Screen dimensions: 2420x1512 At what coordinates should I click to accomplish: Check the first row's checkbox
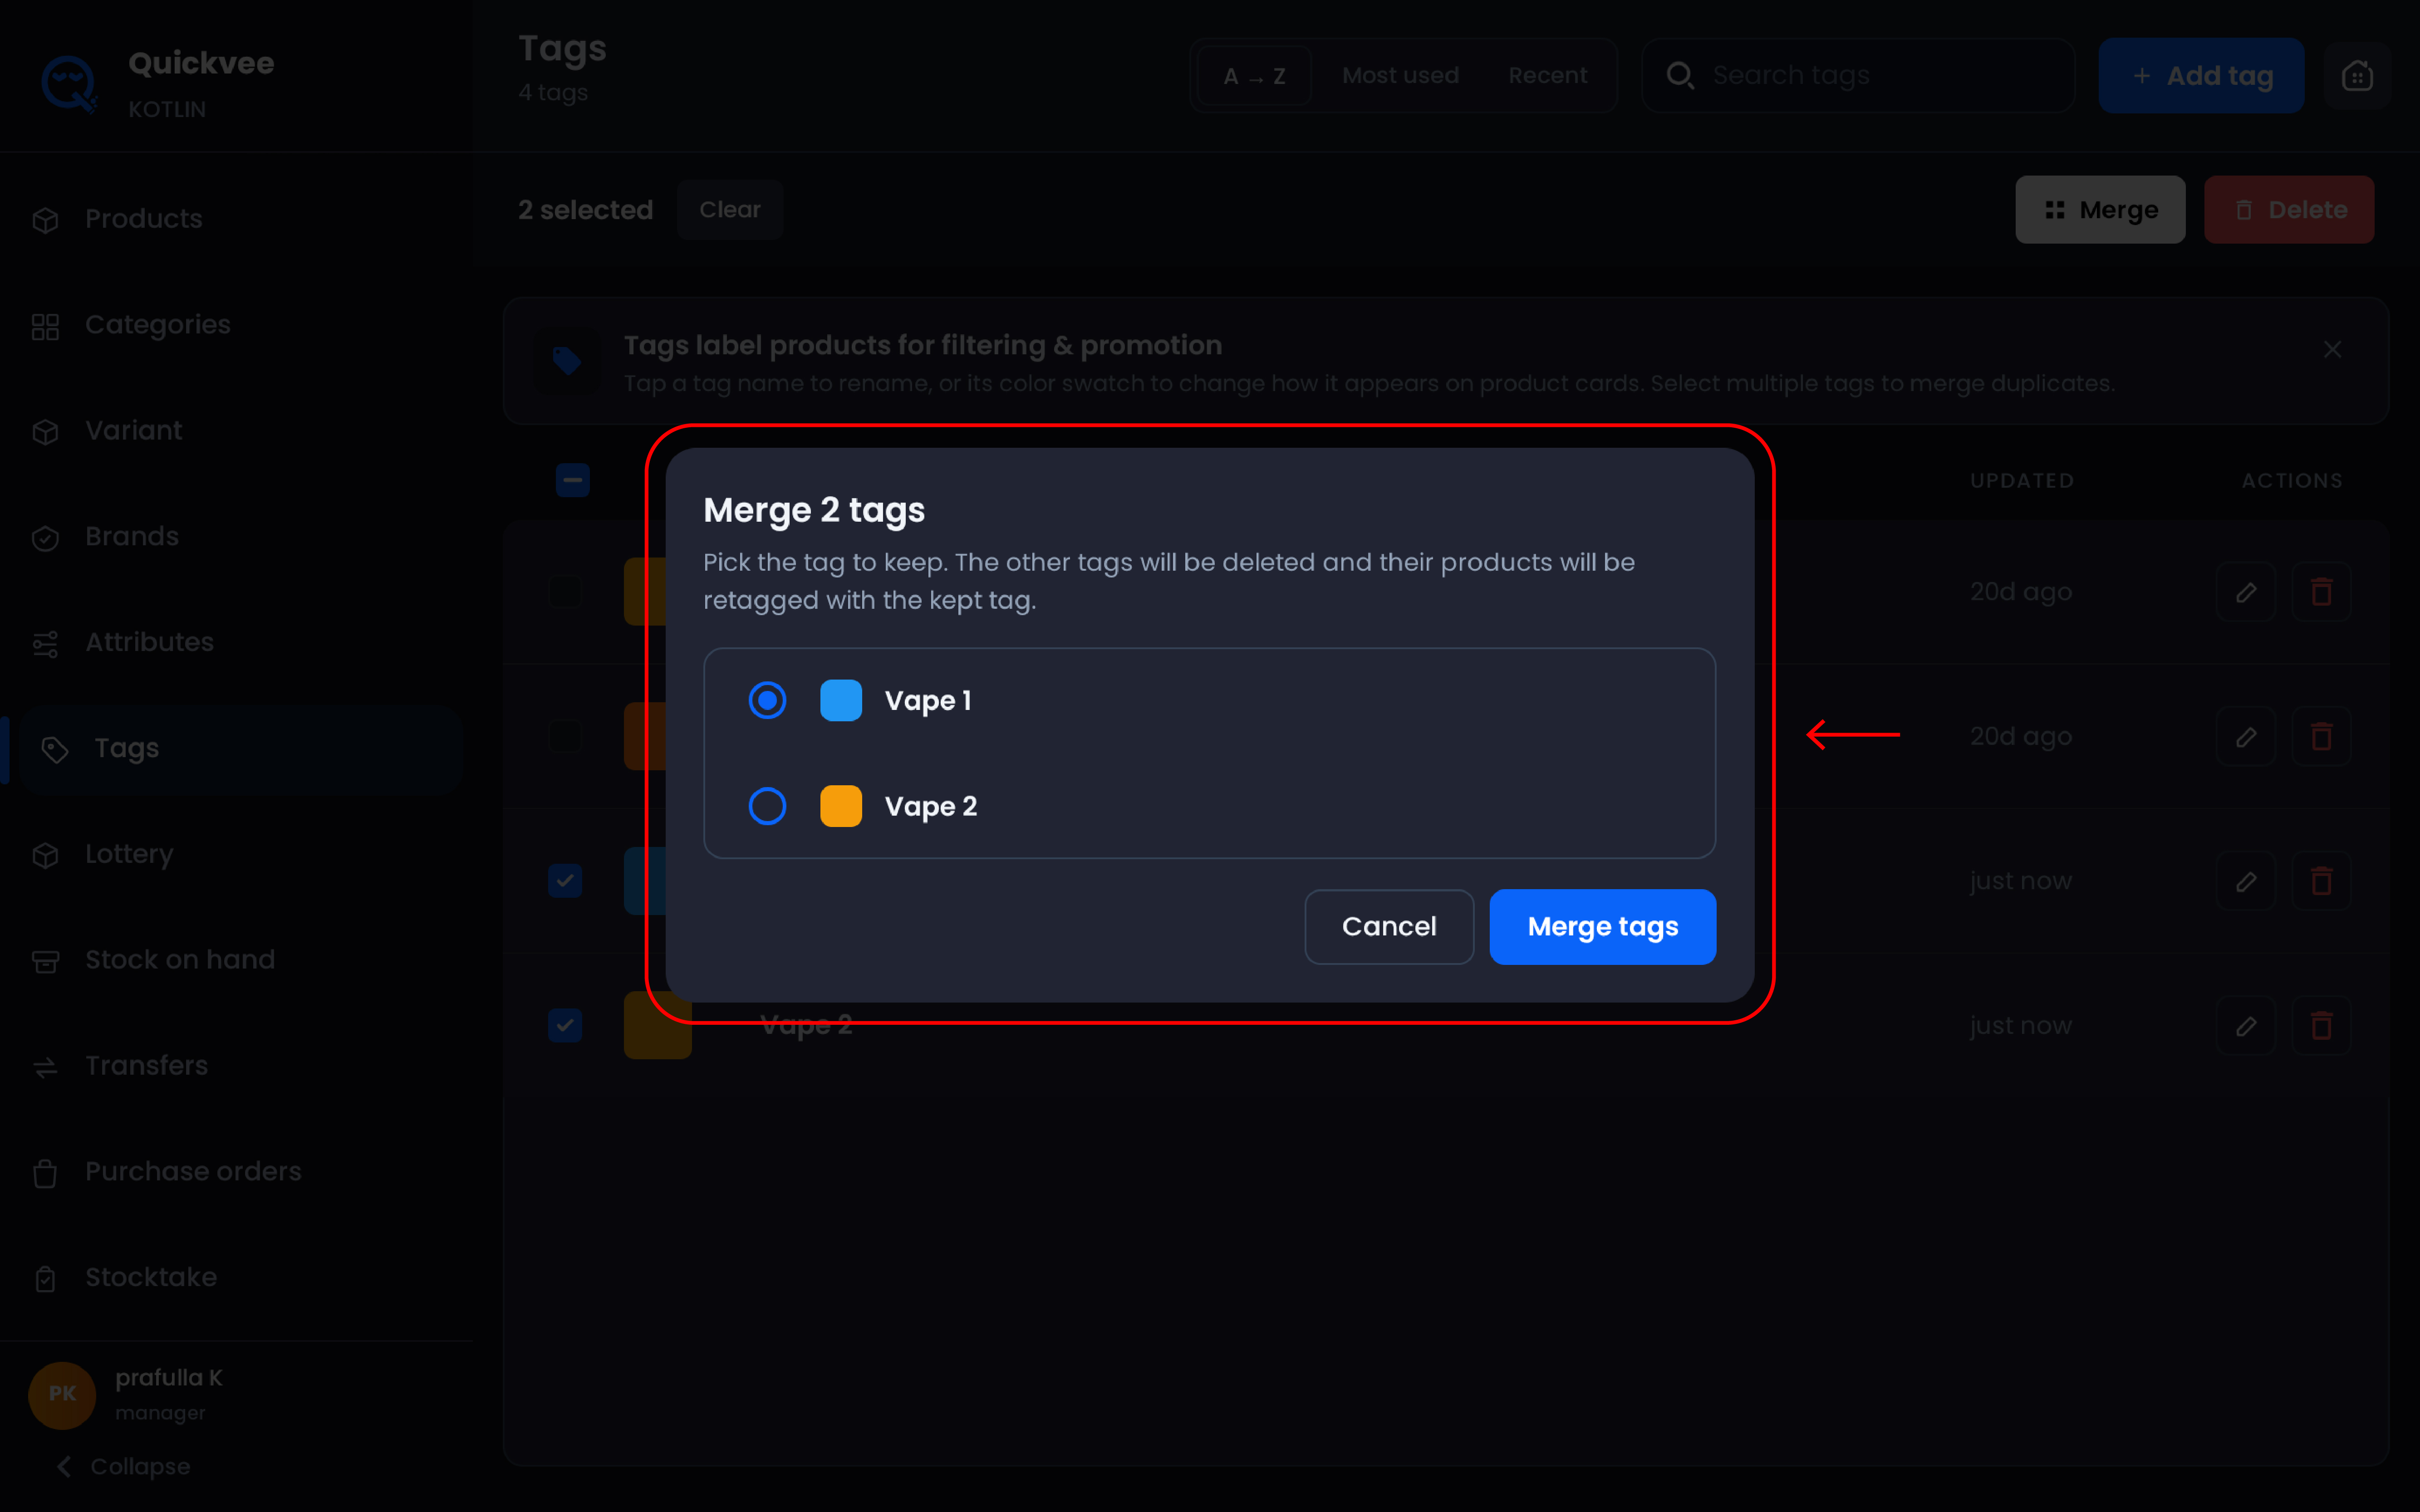[565, 592]
